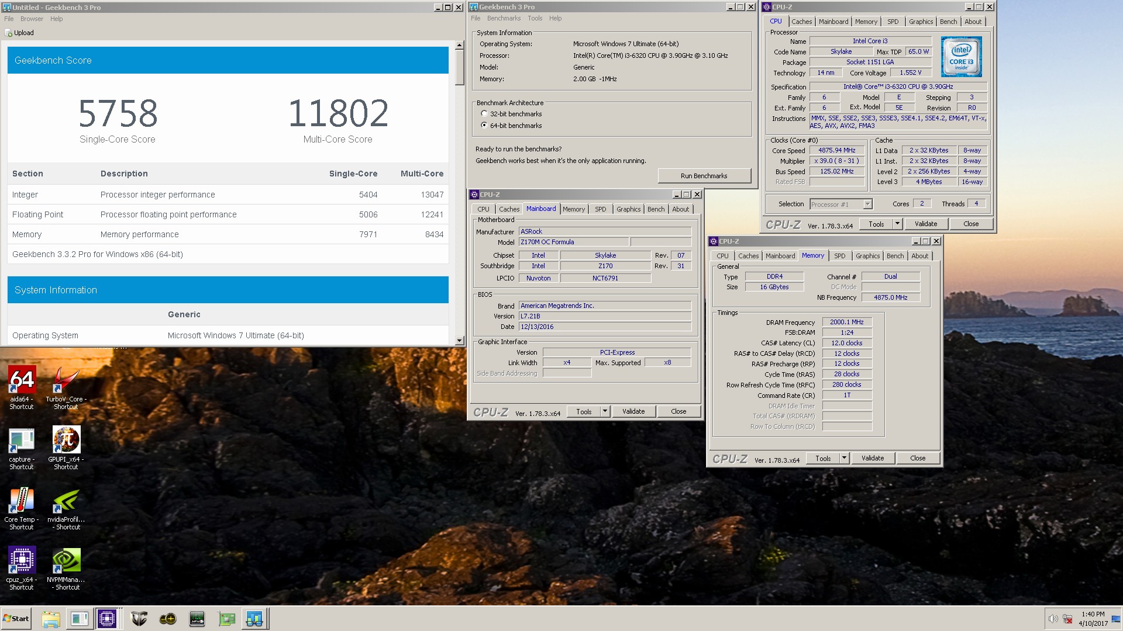Click the network disconnected tray icon
The height and width of the screenshot is (631, 1123).
point(1067,619)
